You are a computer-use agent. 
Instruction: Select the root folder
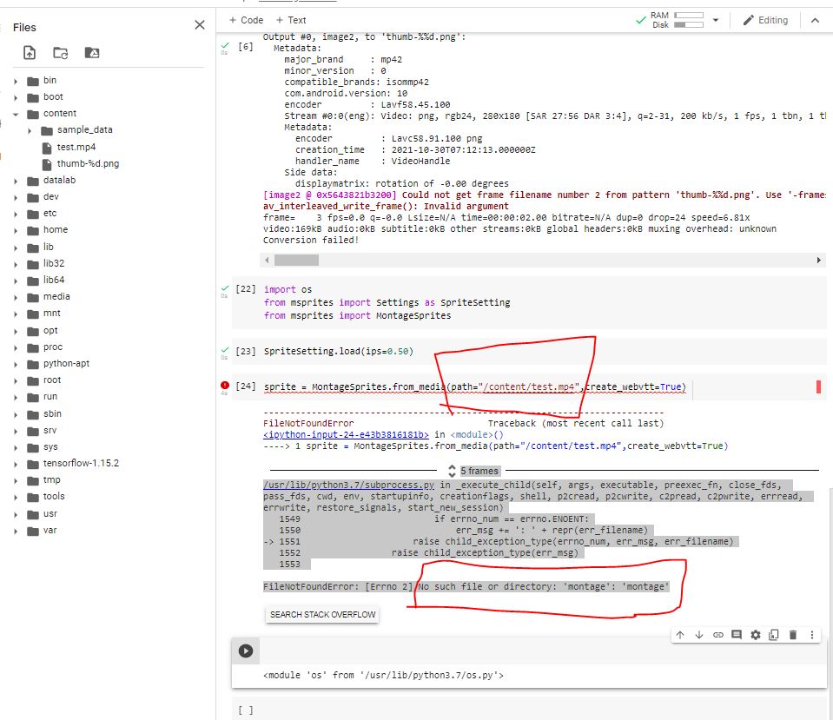tap(52, 380)
